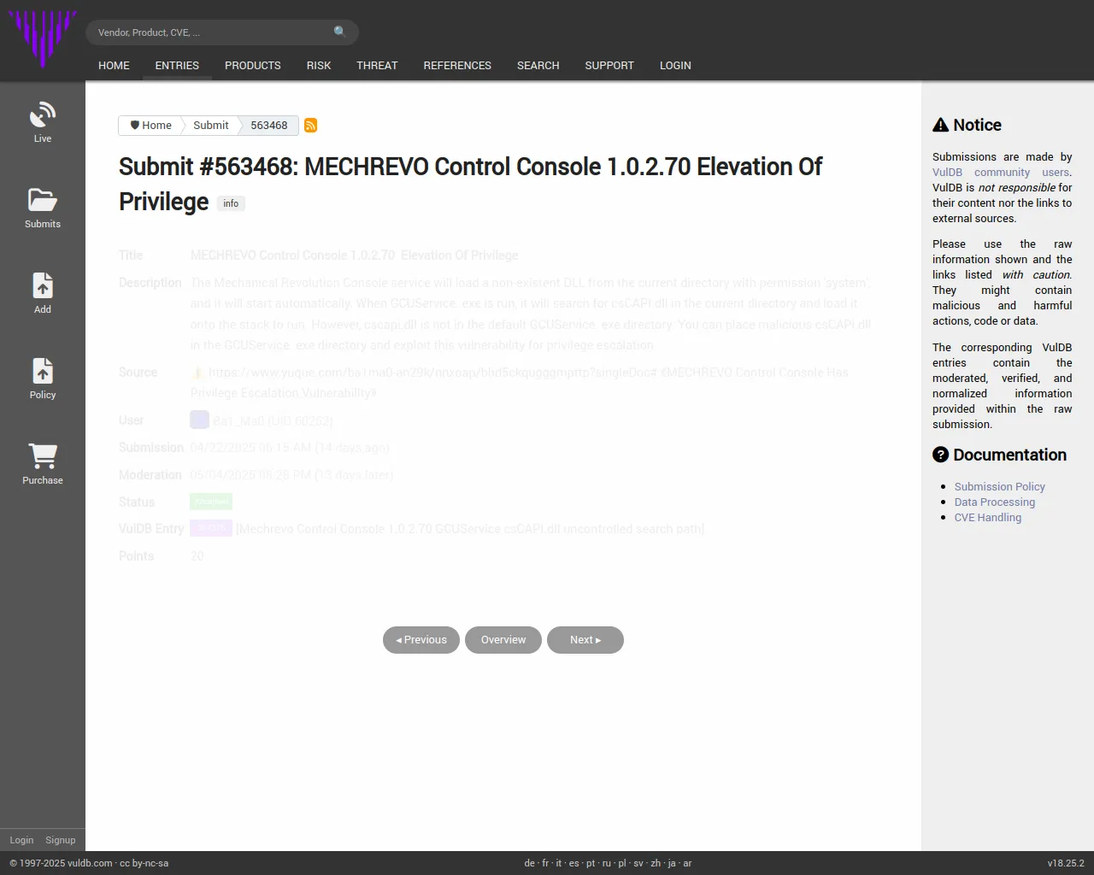Click the cc by-nc-sa footer link

pos(144,863)
